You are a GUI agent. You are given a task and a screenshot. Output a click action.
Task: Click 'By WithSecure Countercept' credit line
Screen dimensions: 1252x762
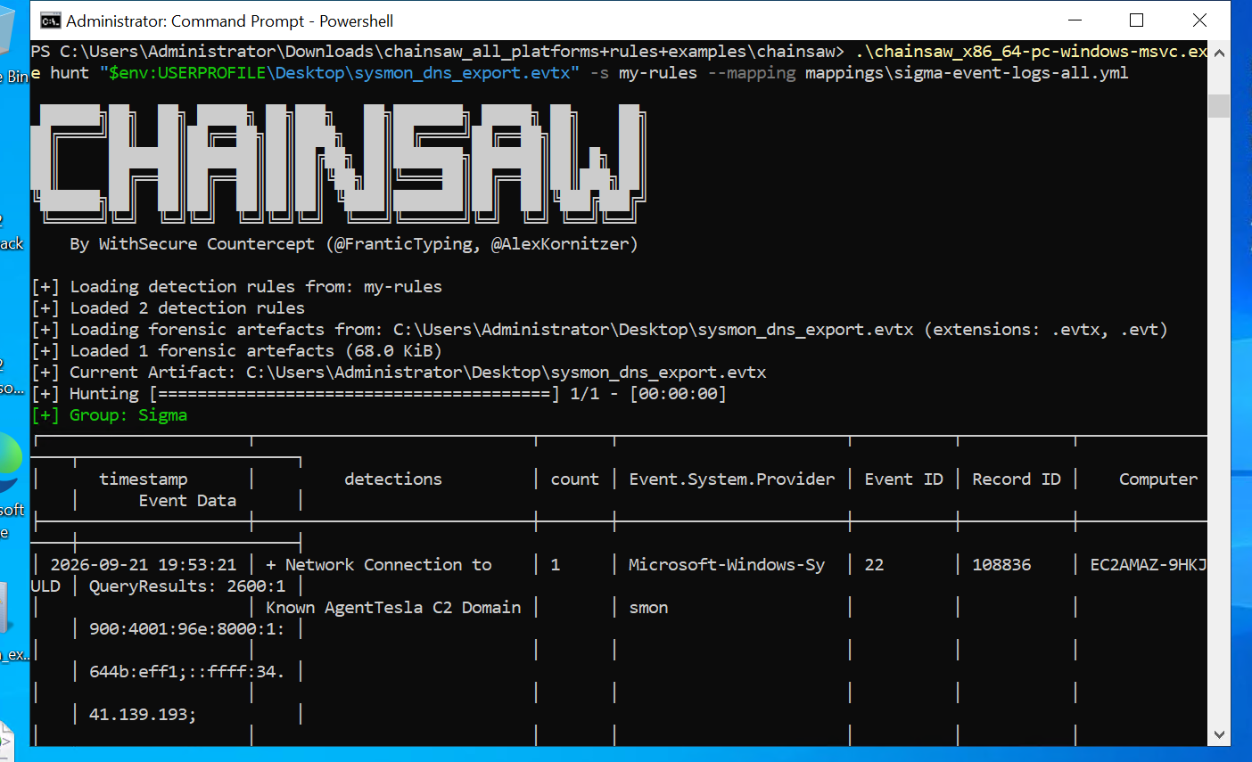pos(354,243)
